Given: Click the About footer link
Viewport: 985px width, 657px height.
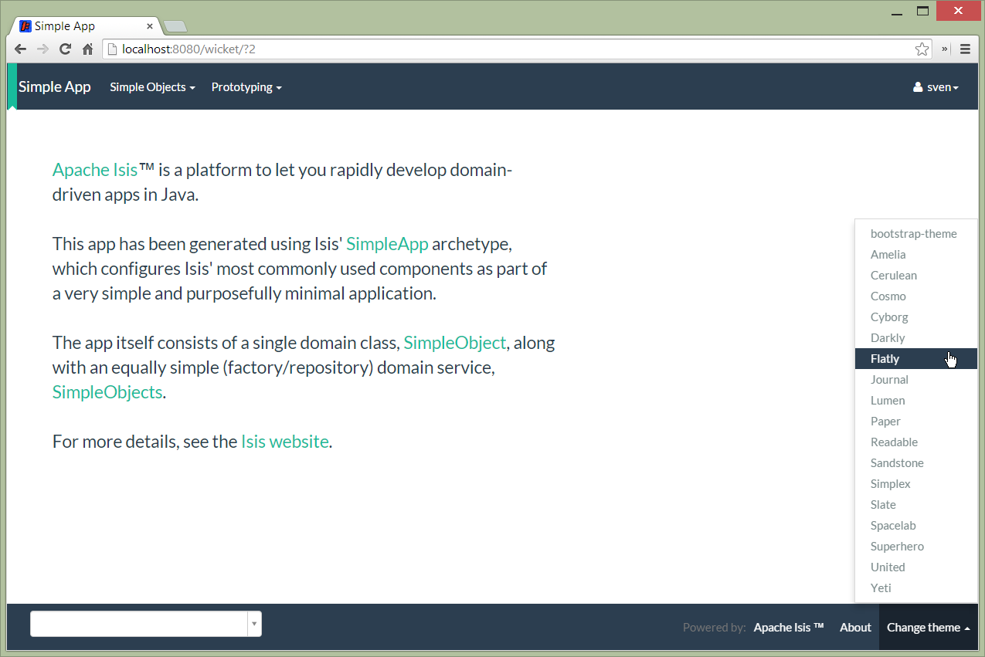Looking at the screenshot, I should (x=855, y=628).
